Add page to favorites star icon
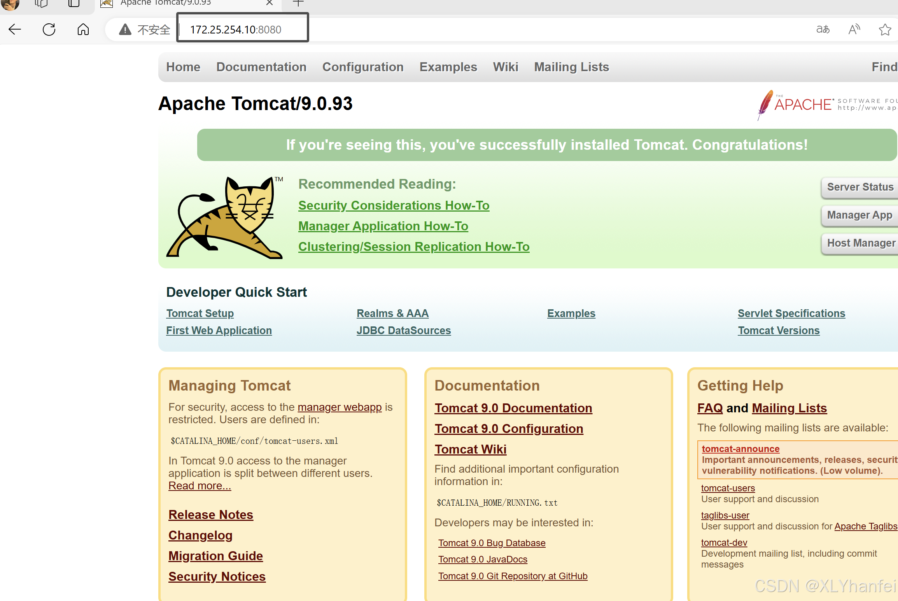This screenshot has width=898, height=601. click(x=885, y=29)
